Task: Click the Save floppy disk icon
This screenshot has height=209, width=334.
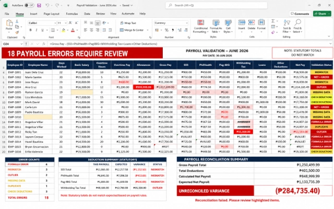Action: click(x=39, y=5)
